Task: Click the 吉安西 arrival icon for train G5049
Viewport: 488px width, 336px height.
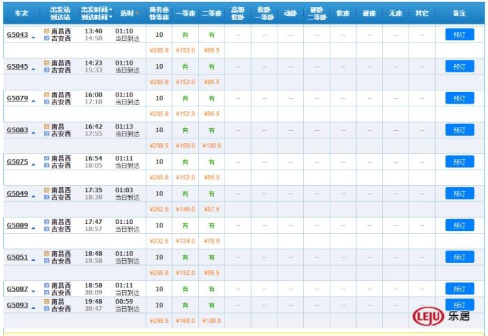Action: coord(47,198)
